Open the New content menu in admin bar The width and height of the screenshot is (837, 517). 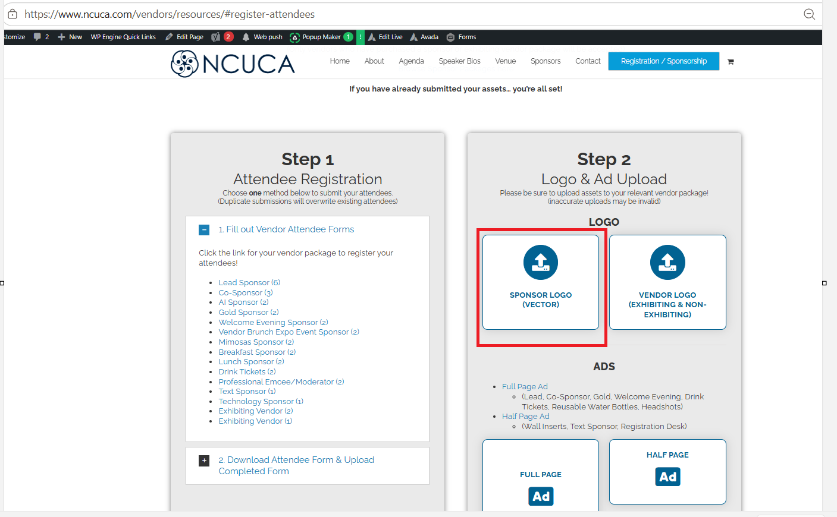(70, 37)
